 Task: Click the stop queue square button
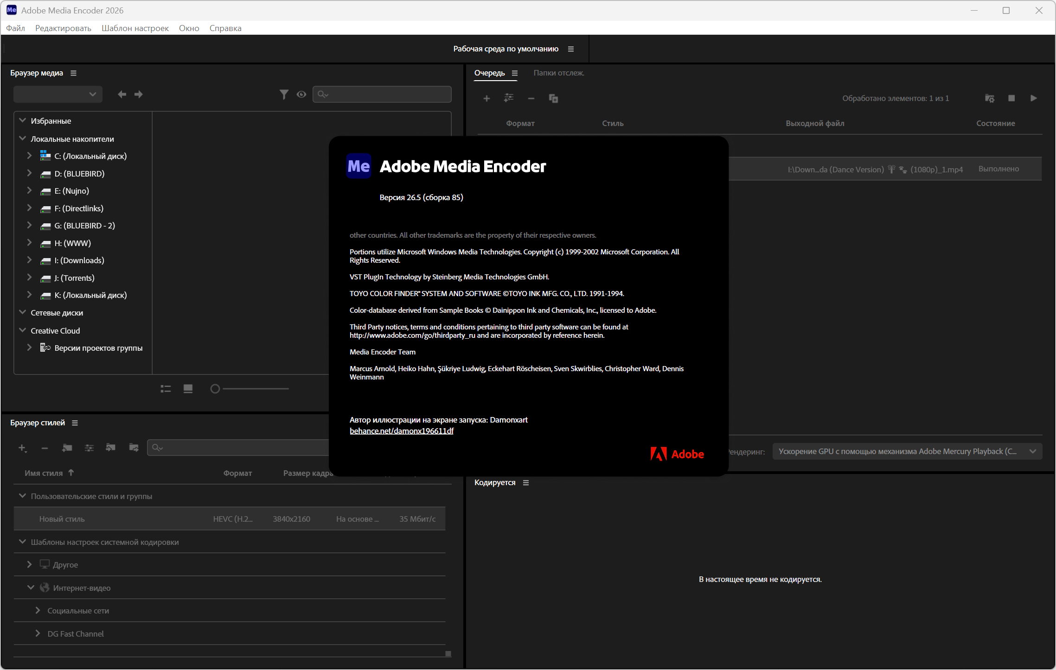point(1011,98)
